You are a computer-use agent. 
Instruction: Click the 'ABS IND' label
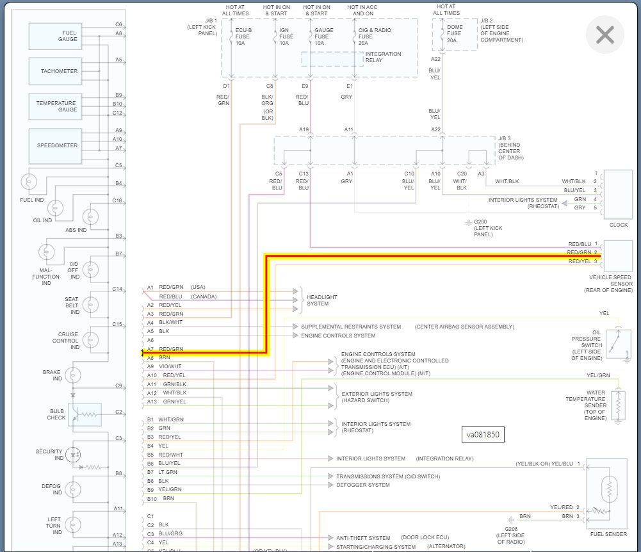(x=76, y=230)
